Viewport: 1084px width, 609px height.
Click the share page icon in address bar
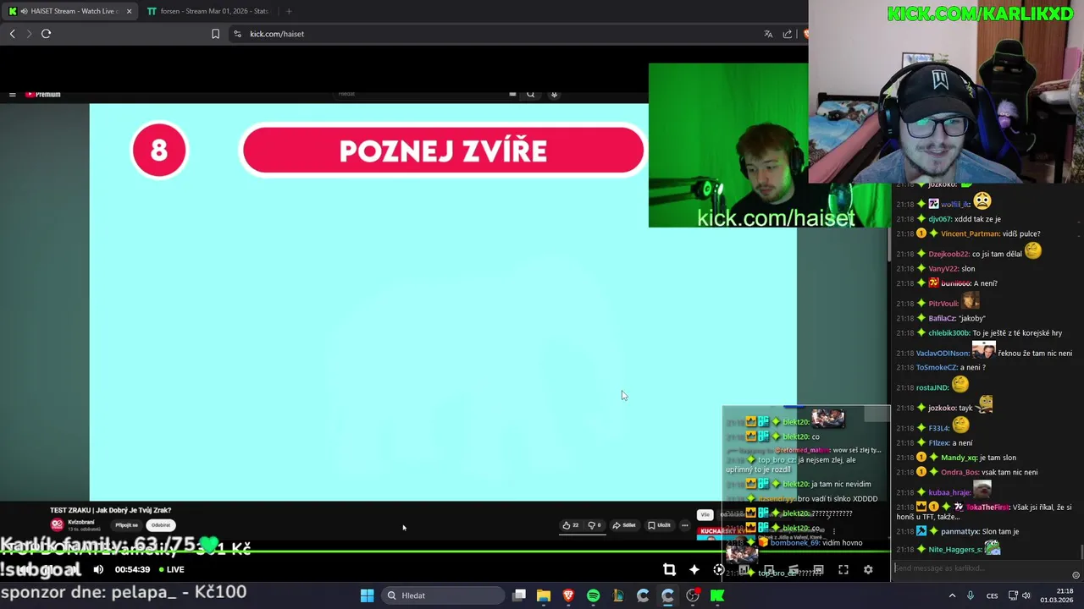point(788,34)
